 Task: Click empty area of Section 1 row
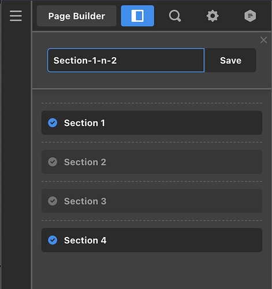183,123
